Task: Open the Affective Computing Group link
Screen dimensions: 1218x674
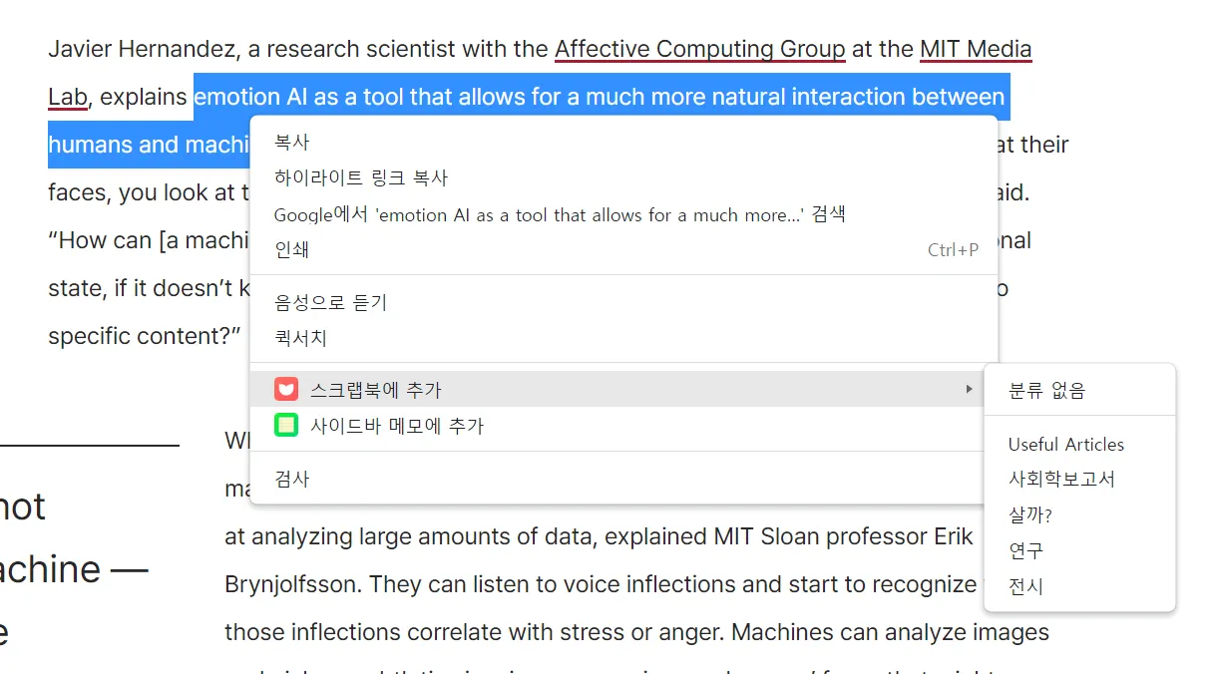Action: (699, 49)
